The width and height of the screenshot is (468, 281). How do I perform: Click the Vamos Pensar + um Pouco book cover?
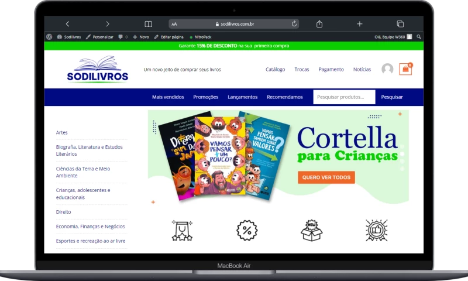coord(220,156)
